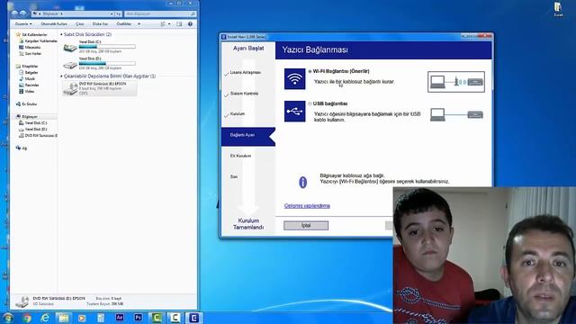Click the change view icon in Explorer
Image resolution: width=576 pixels, height=324 pixels.
[x=163, y=24]
